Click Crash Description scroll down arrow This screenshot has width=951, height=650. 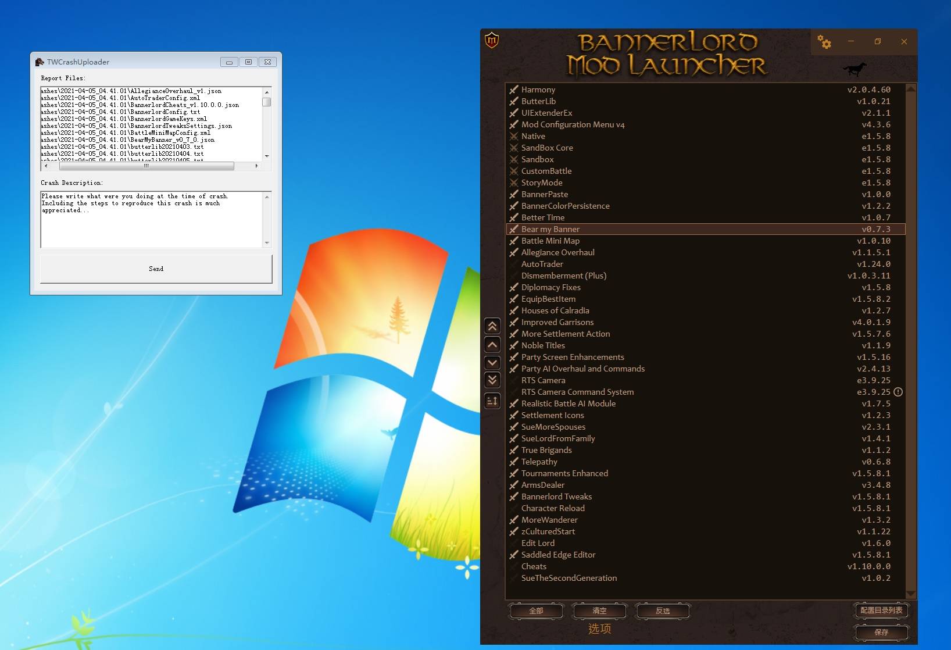tap(267, 243)
